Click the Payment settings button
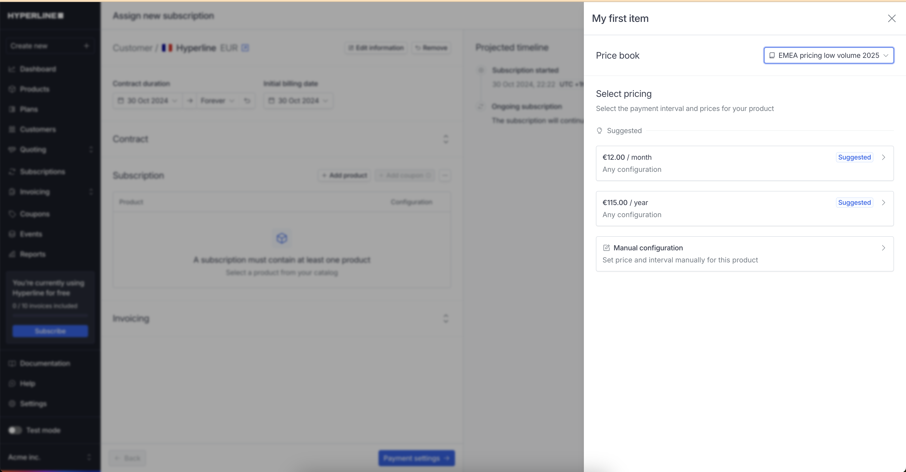 coord(417,458)
